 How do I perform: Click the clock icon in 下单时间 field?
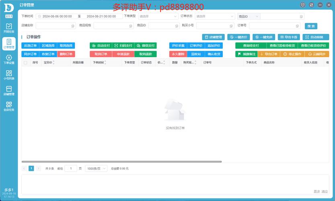pyautogui.click(x=39, y=16)
